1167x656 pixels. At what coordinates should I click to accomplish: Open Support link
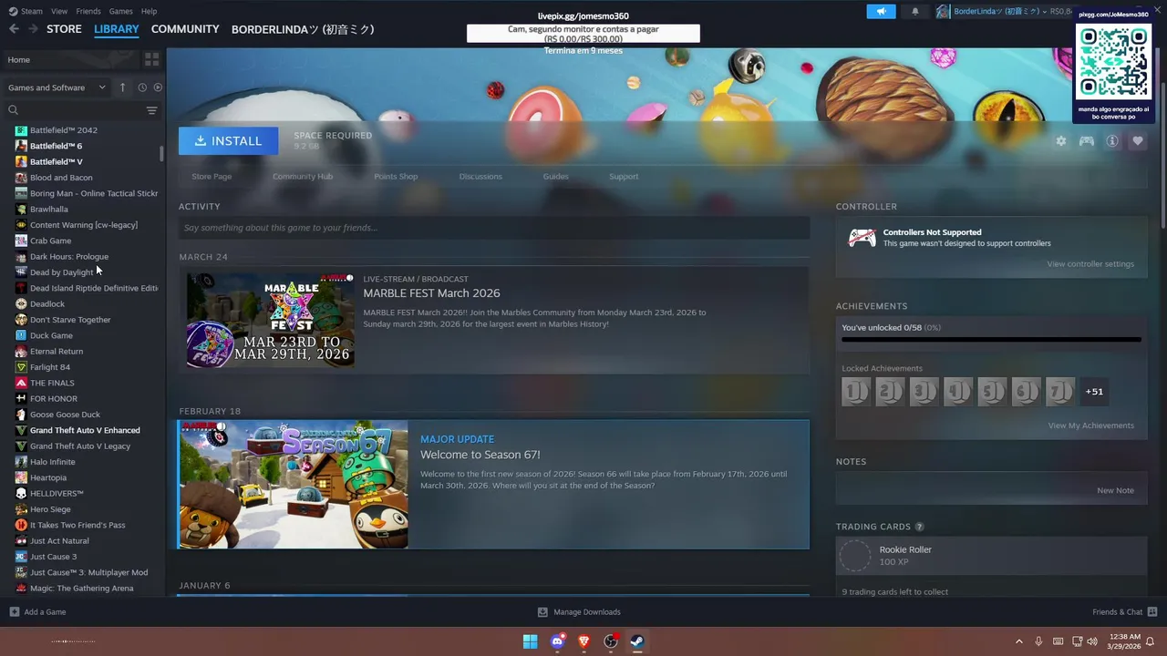pyautogui.click(x=624, y=176)
